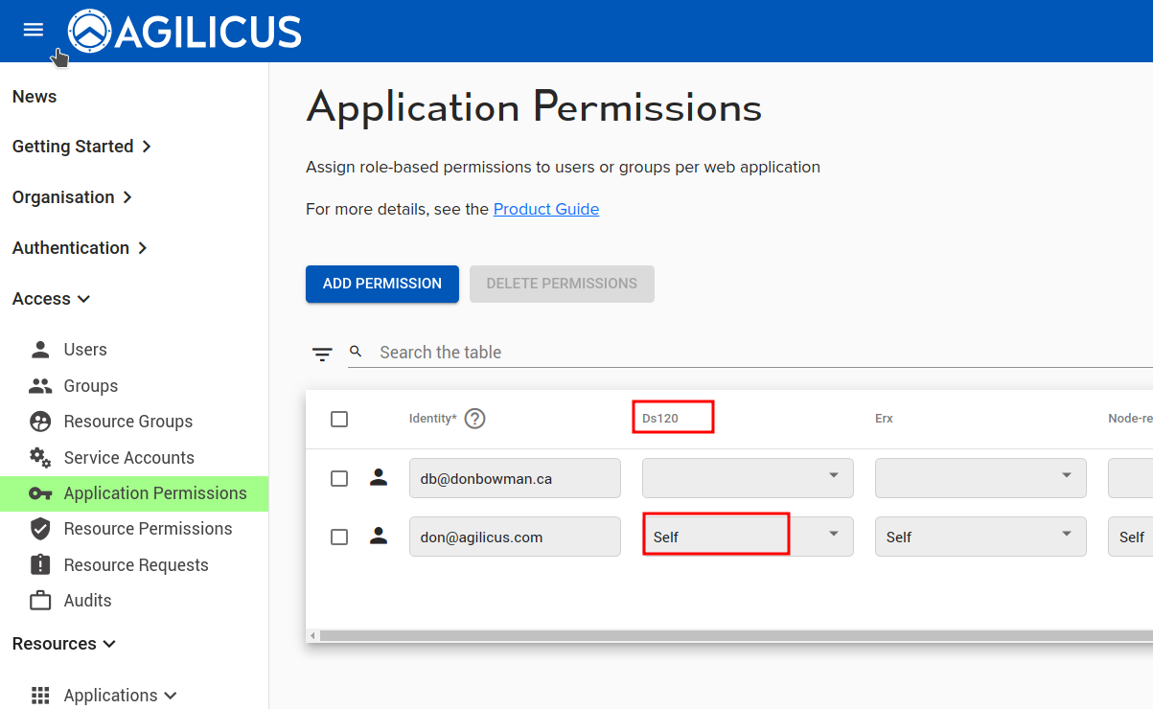Click the Resource Groups icon
Screen dimensions: 1153x709
click(x=40, y=422)
